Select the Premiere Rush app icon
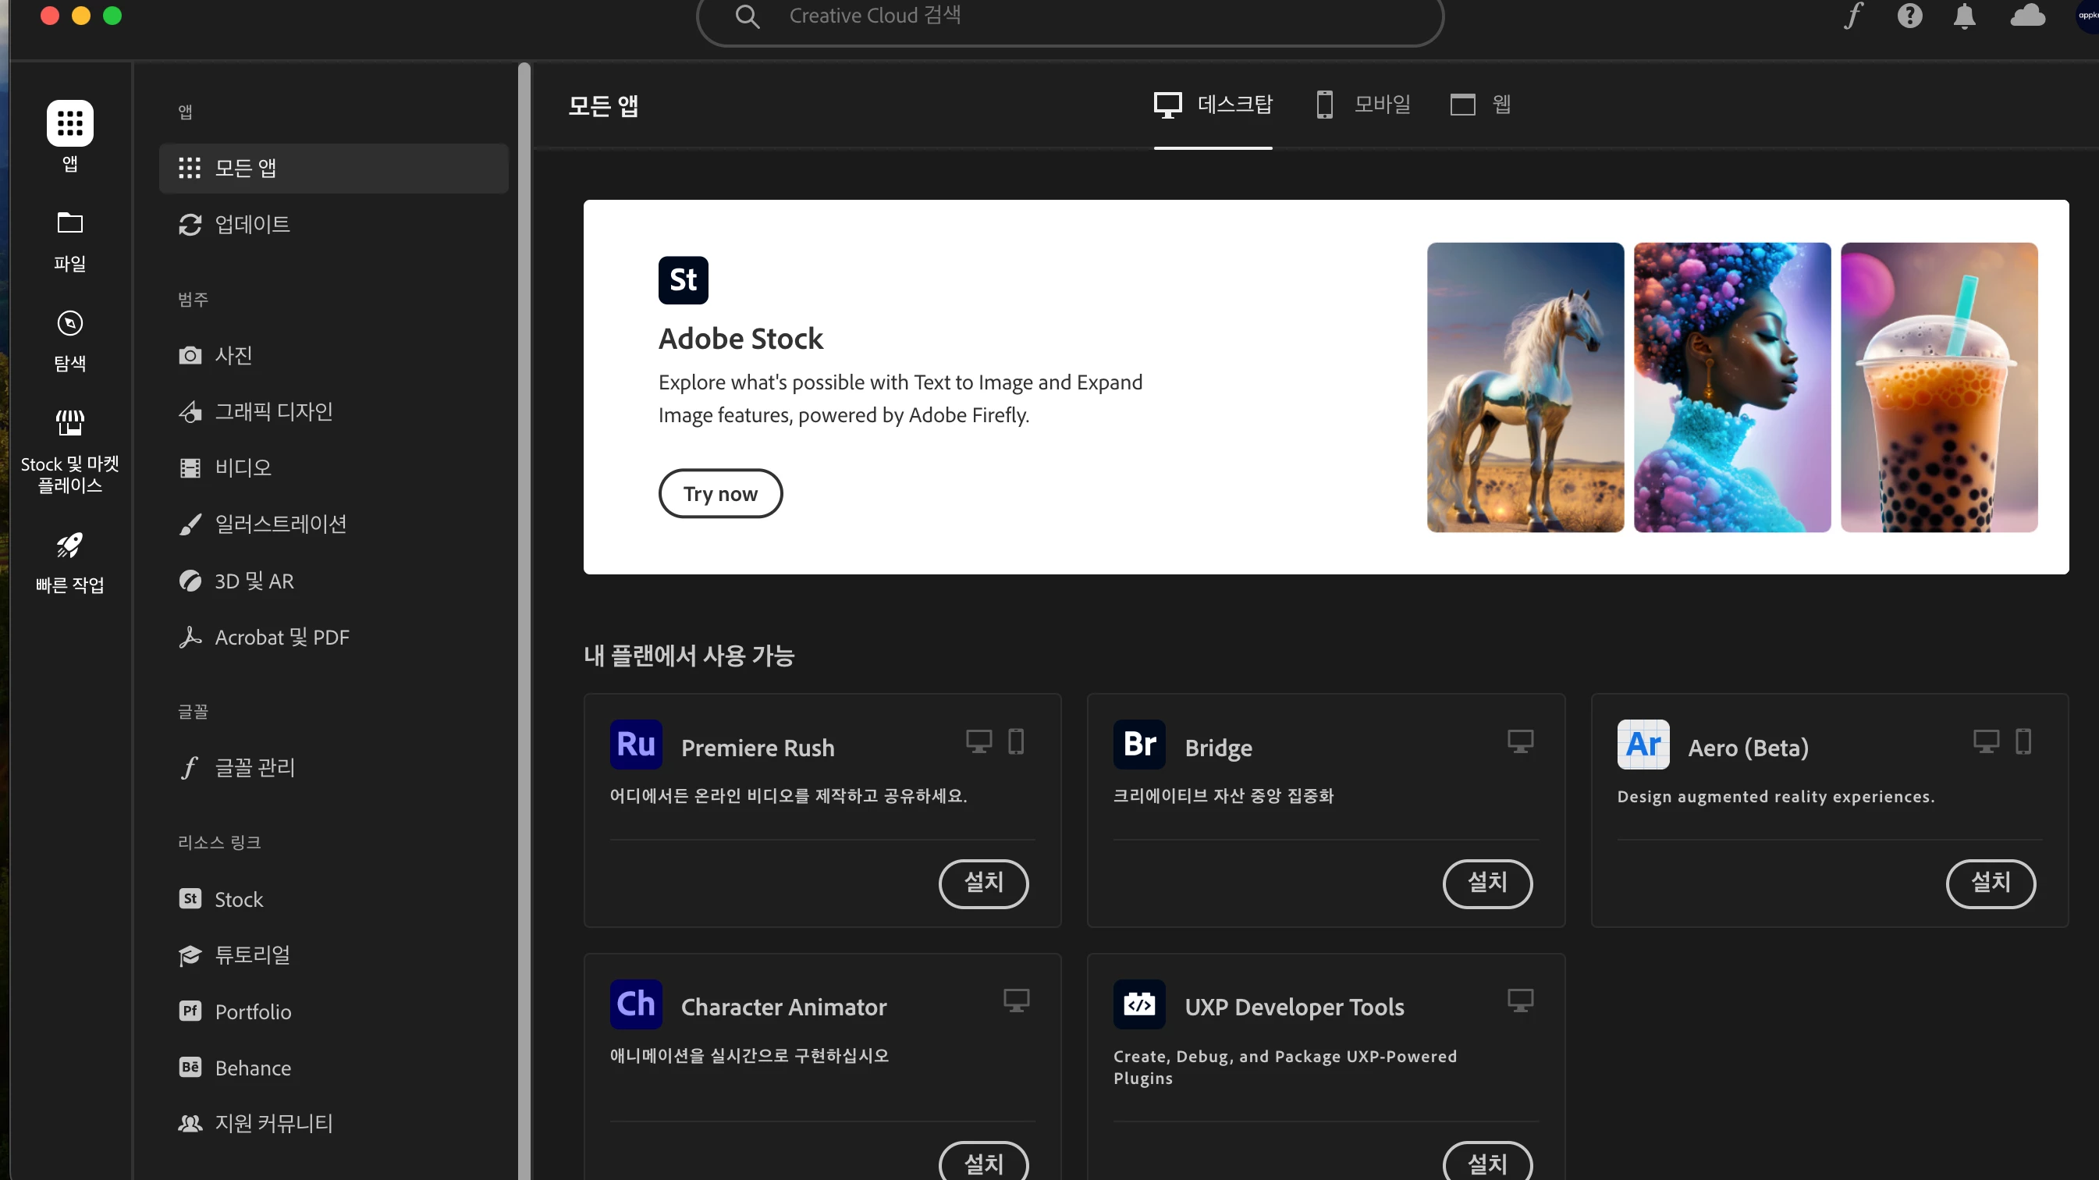2099x1180 pixels. click(636, 744)
